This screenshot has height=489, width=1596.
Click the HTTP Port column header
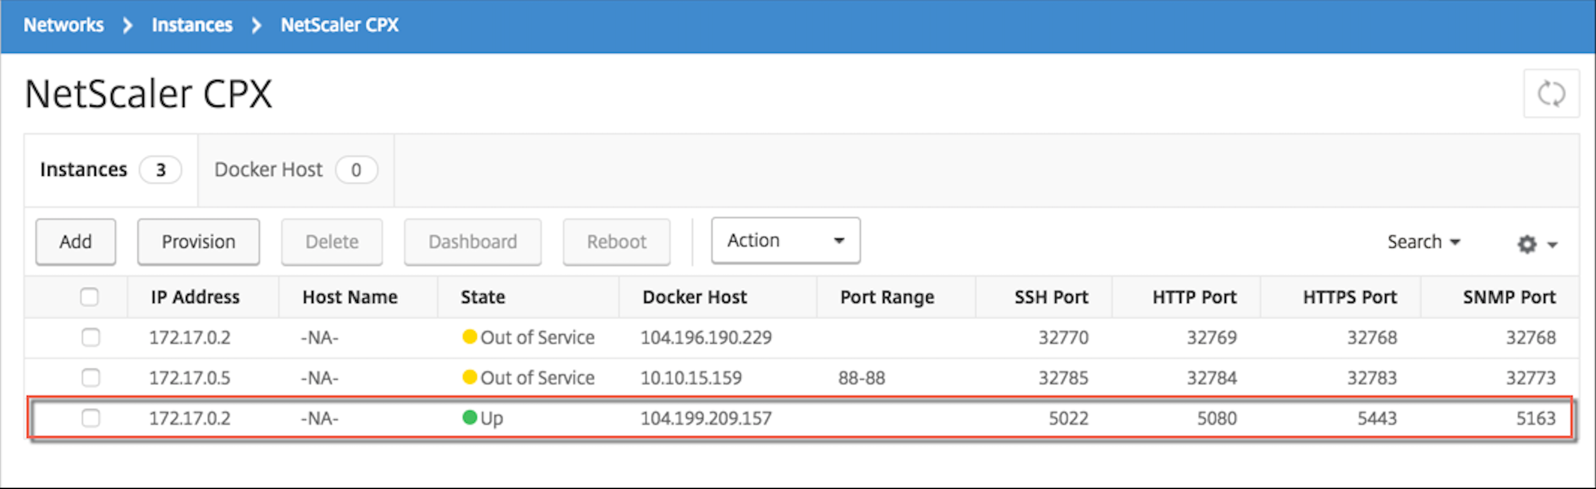tap(1195, 297)
